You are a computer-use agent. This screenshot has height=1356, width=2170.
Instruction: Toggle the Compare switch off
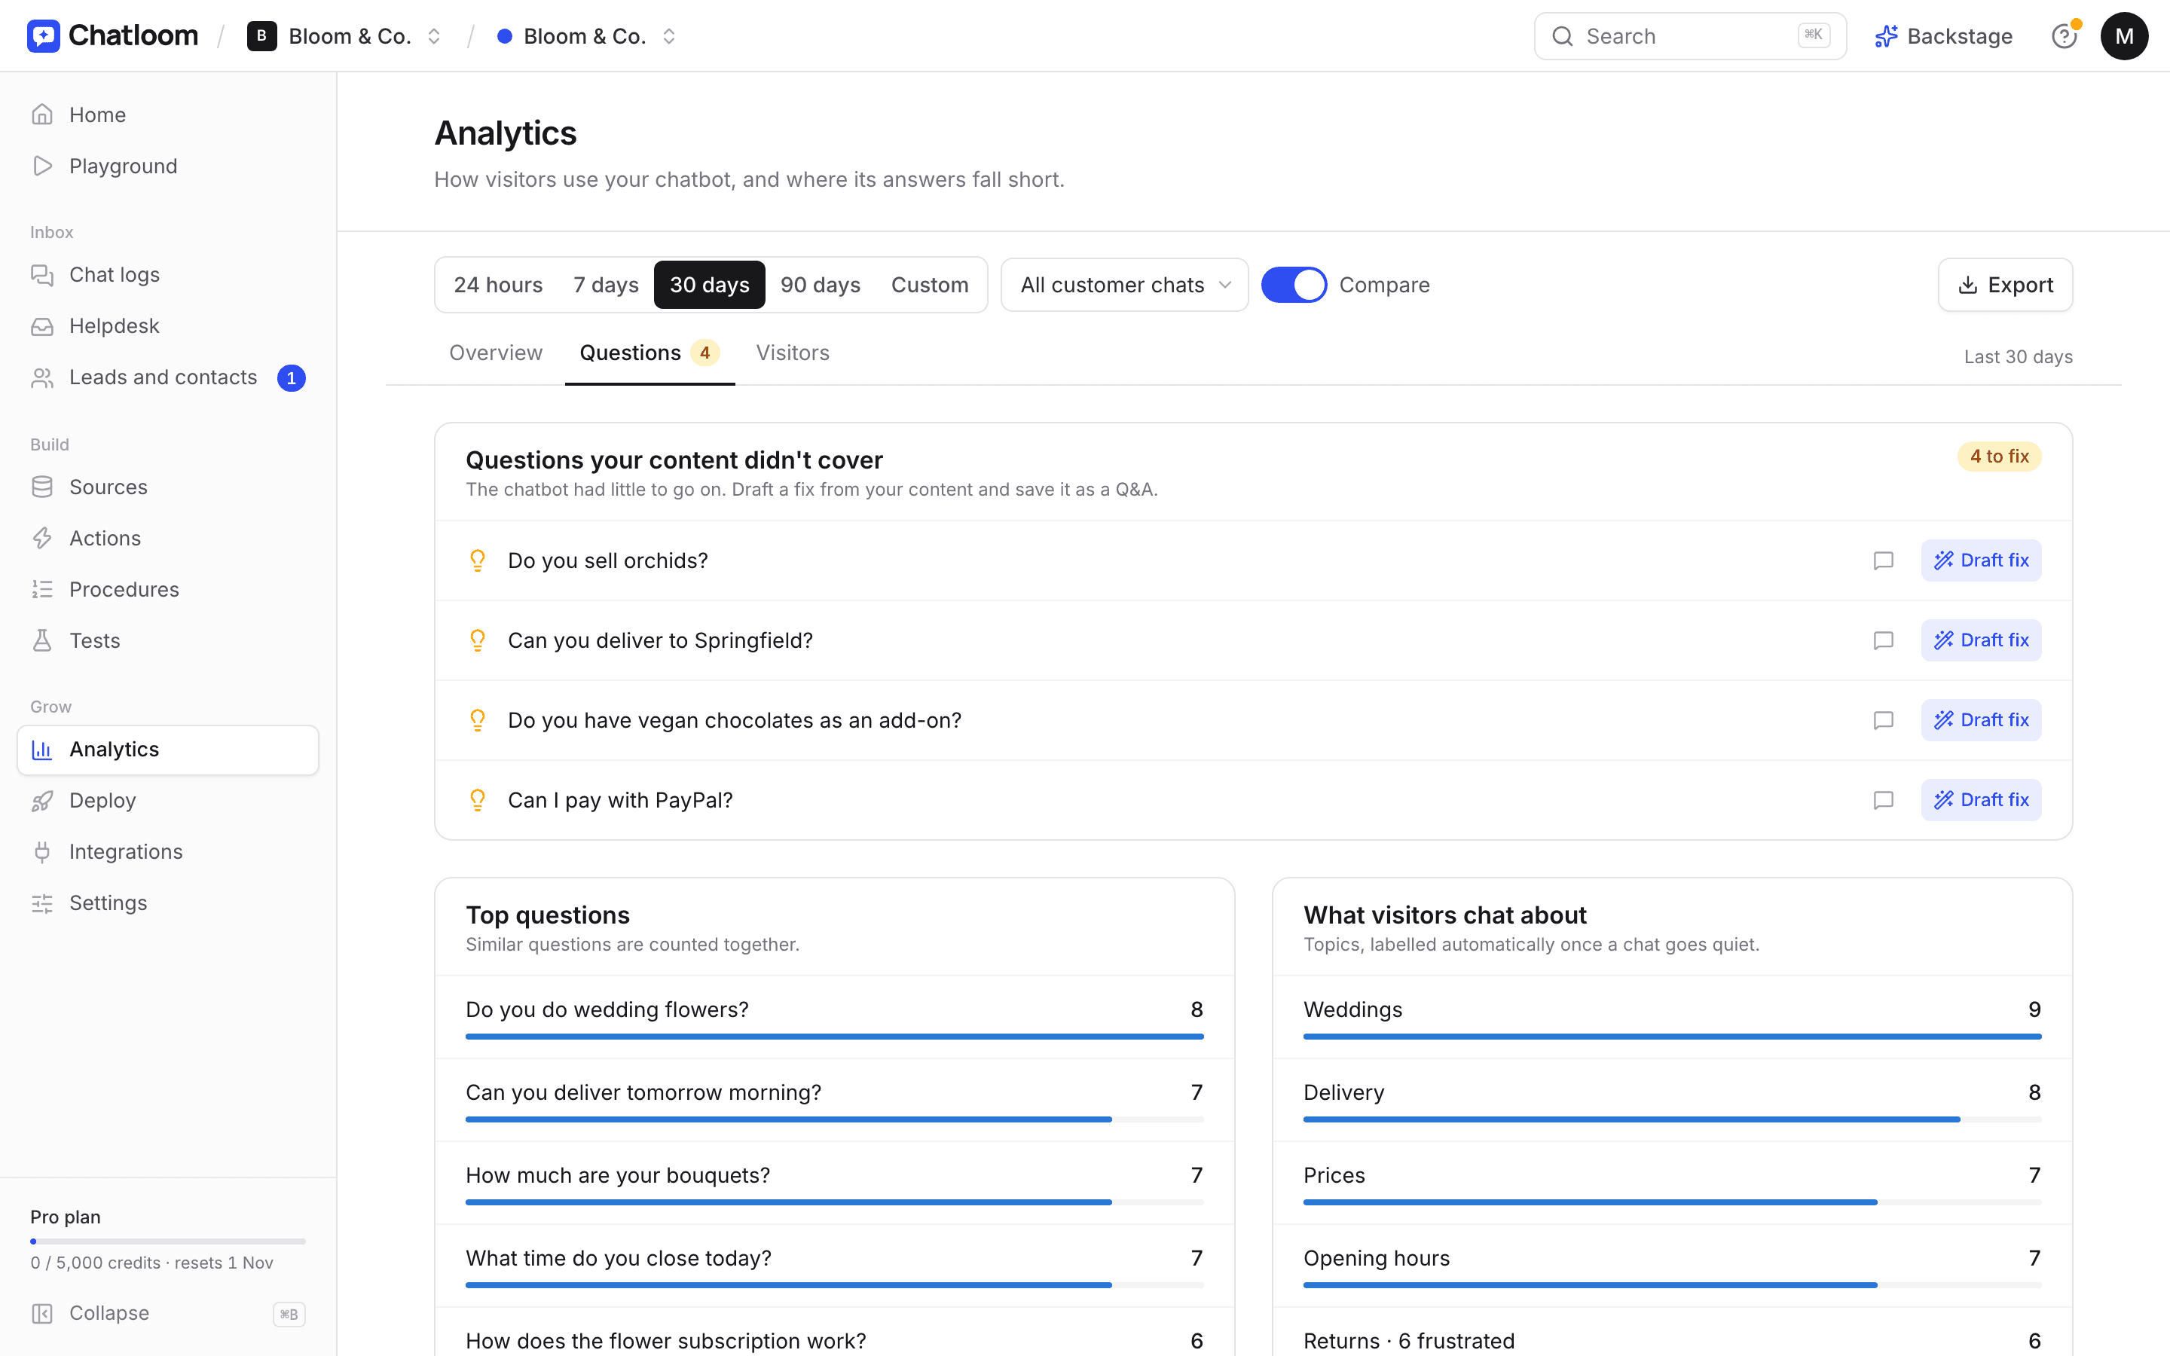(1293, 286)
